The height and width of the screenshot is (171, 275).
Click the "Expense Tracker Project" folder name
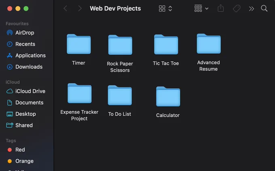click(x=79, y=115)
